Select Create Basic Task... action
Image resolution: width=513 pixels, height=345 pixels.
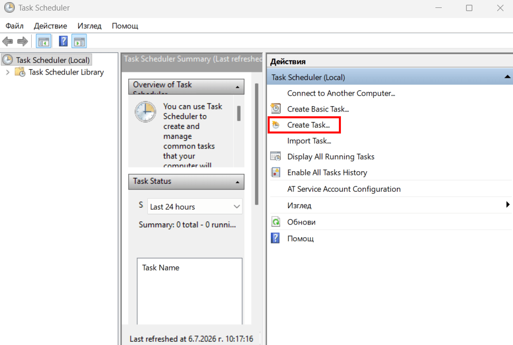(x=318, y=109)
